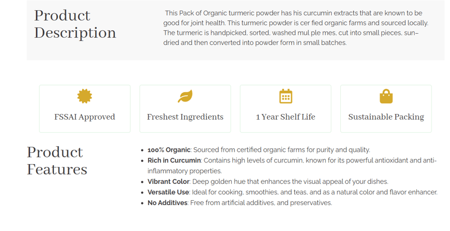Click the "Product Description" heading
This screenshot has width=450, height=231.
tap(75, 24)
